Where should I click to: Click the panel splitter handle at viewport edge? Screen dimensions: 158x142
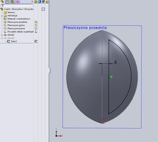[x=50, y=70]
